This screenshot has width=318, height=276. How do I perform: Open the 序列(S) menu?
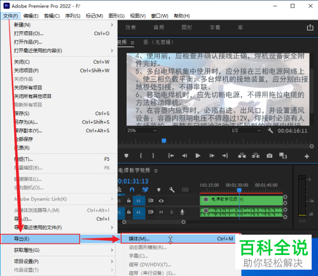coord(73,16)
